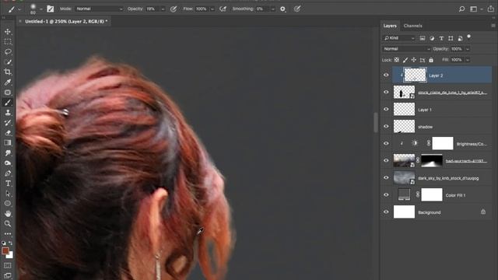This screenshot has height=280, width=498.
Task: Select the Clone Stamp tool
Action: [8, 113]
